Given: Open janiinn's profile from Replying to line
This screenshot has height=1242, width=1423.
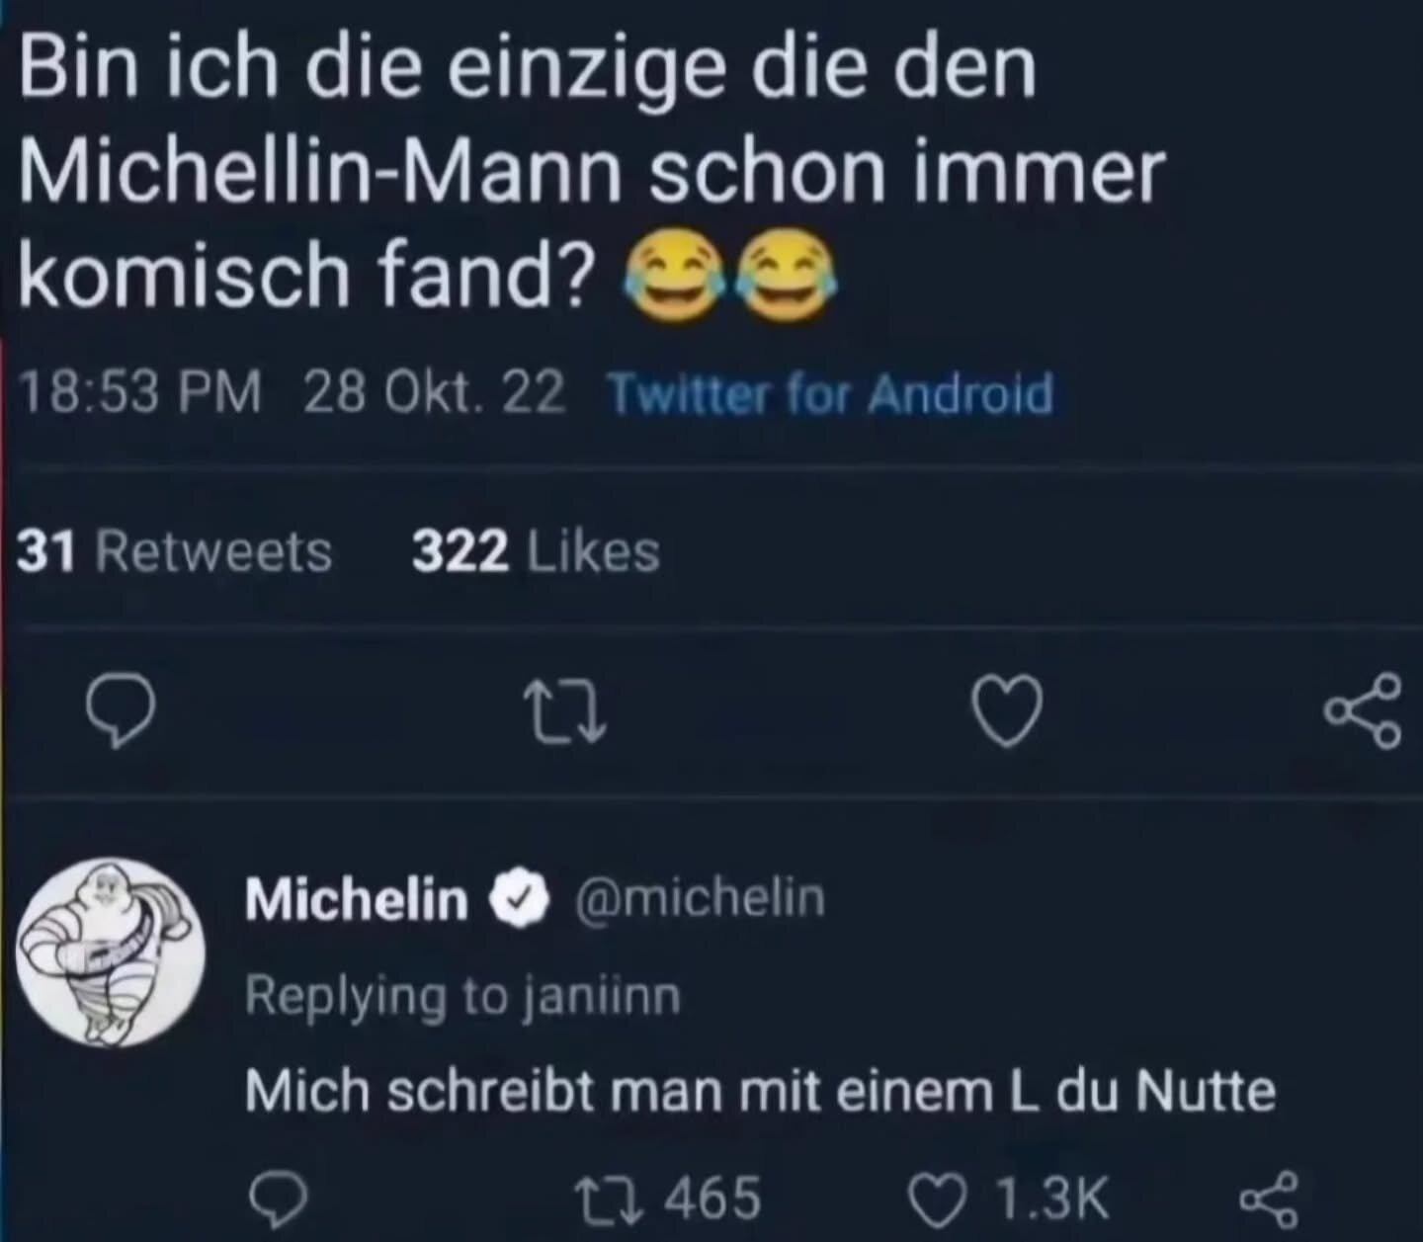Looking at the screenshot, I should point(602,996).
